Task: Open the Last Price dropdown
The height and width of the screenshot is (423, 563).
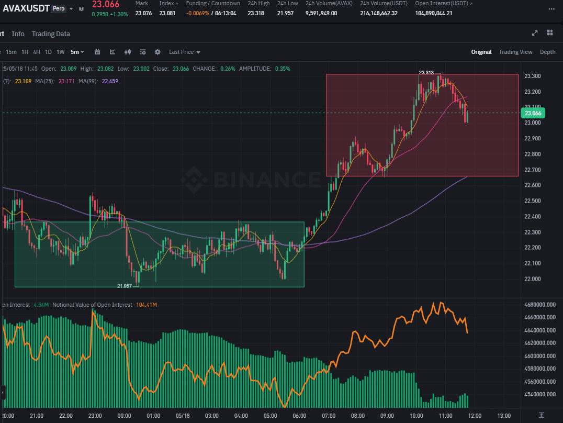Action: (185, 52)
